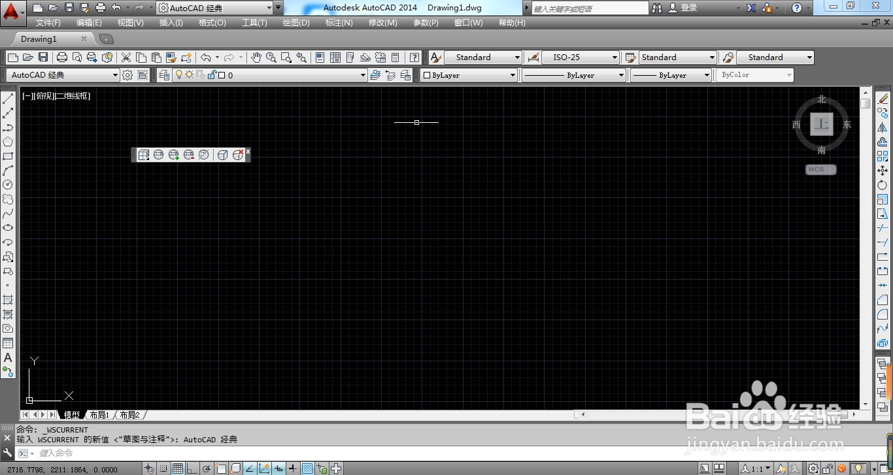Toggle Object Snap in status bar

coord(221,468)
